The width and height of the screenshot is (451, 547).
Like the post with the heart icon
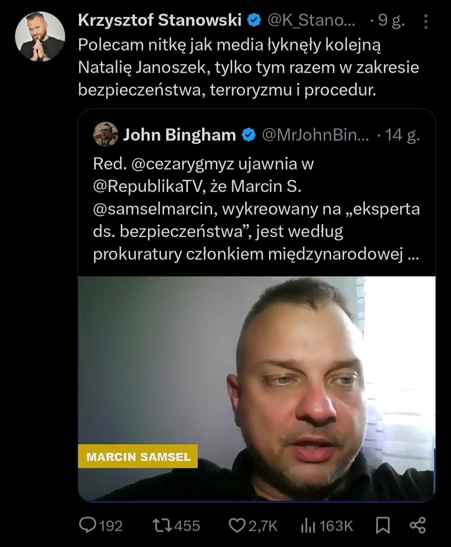click(238, 525)
